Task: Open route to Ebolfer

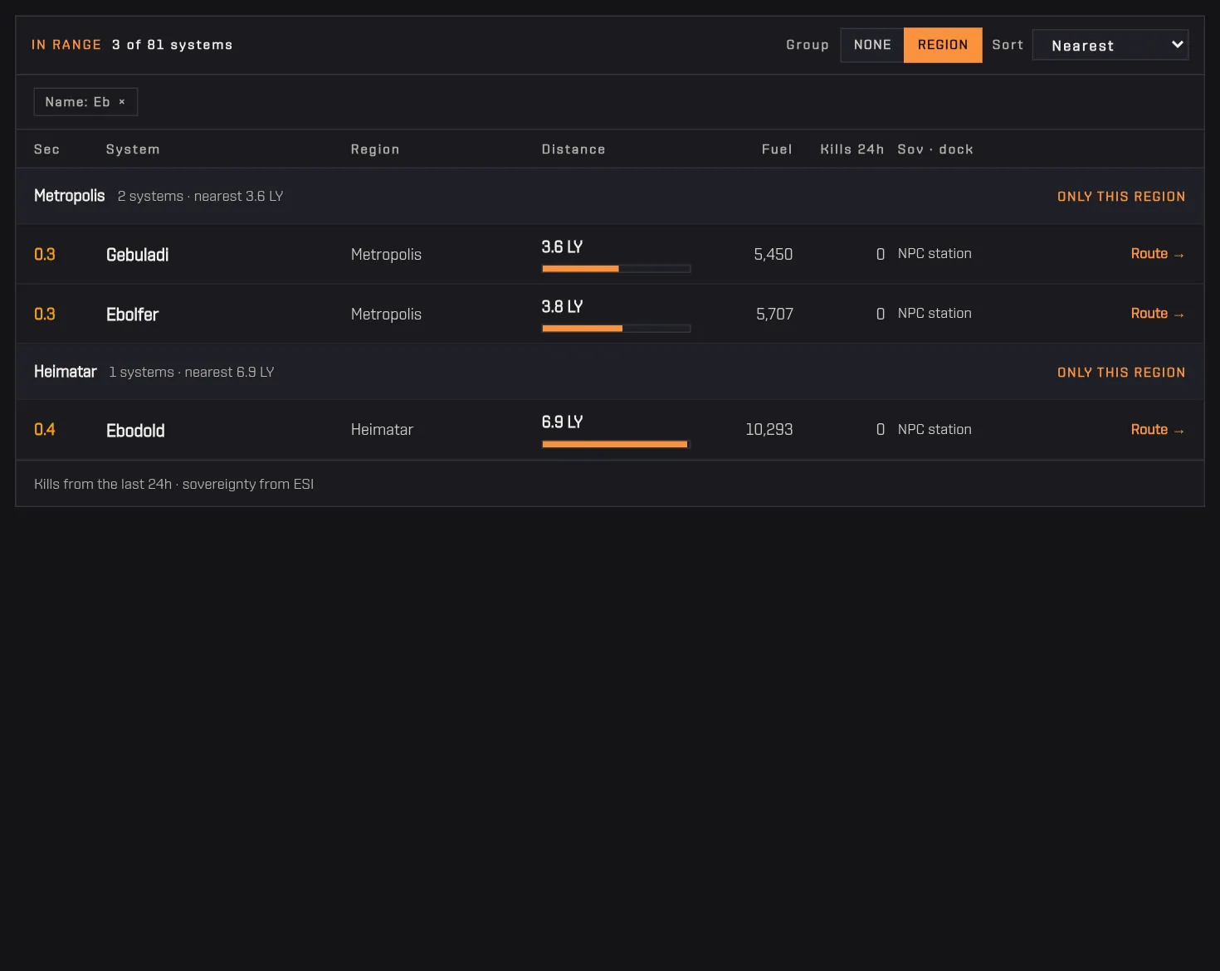Action: click(x=1157, y=314)
